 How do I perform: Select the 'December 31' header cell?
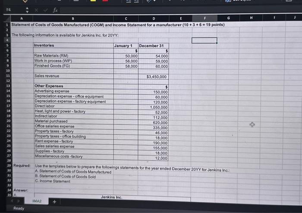click(x=154, y=46)
